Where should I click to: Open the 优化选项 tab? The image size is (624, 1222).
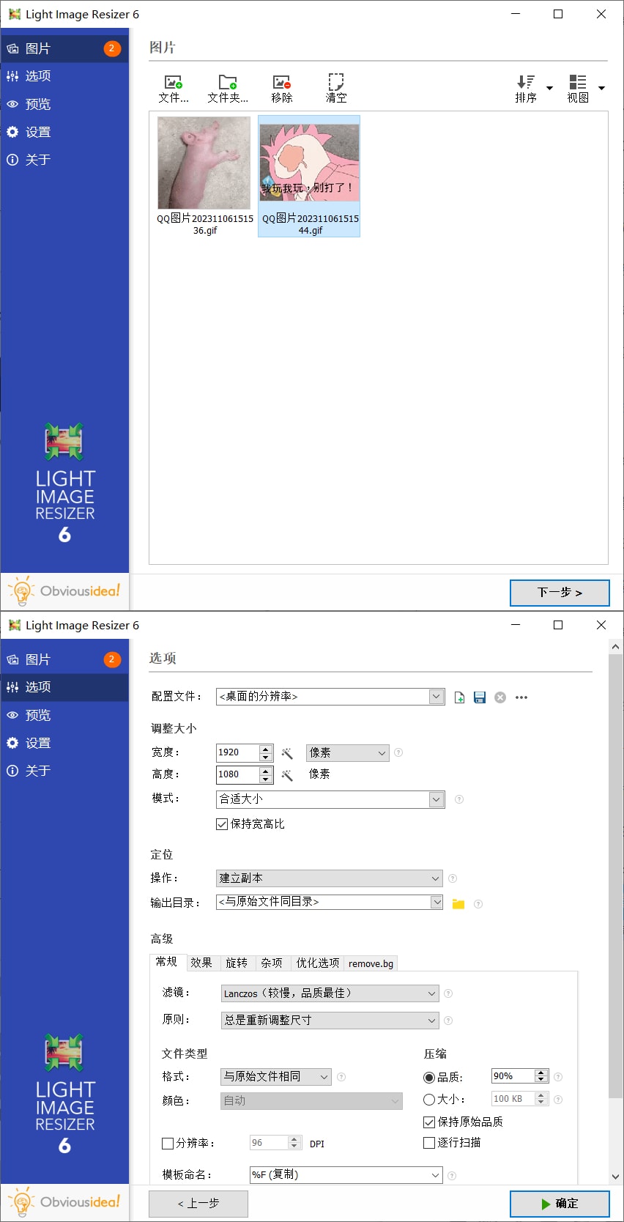[317, 963]
